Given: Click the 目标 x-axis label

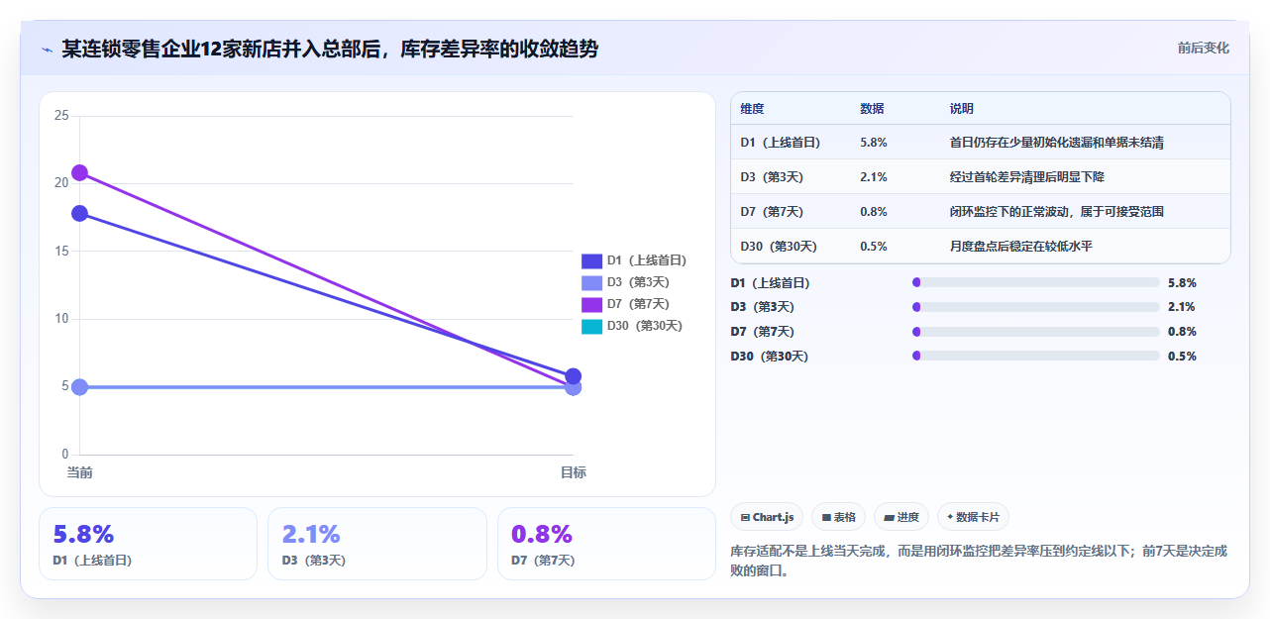Looking at the screenshot, I should [573, 472].
